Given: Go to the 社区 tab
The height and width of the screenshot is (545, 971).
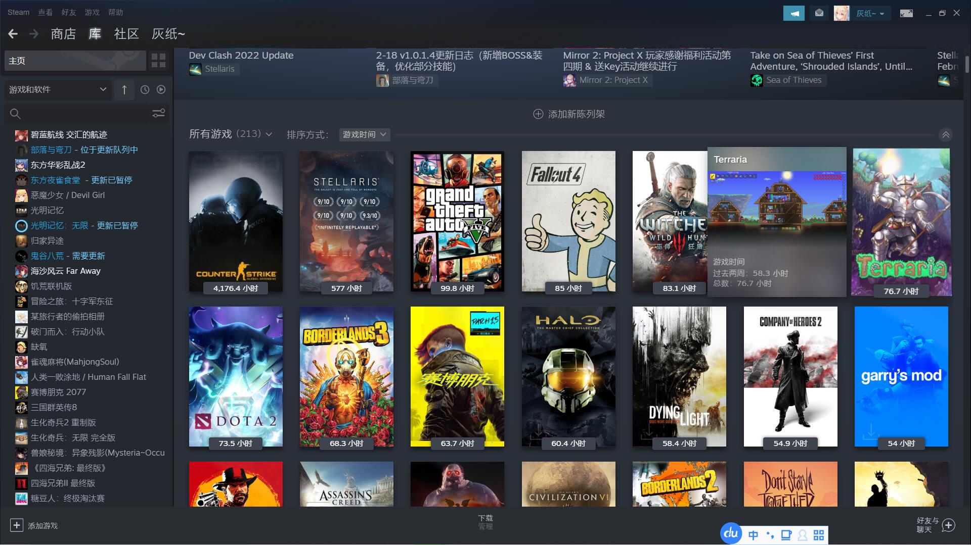Looking at the screenshot, I should pos(126,34).
